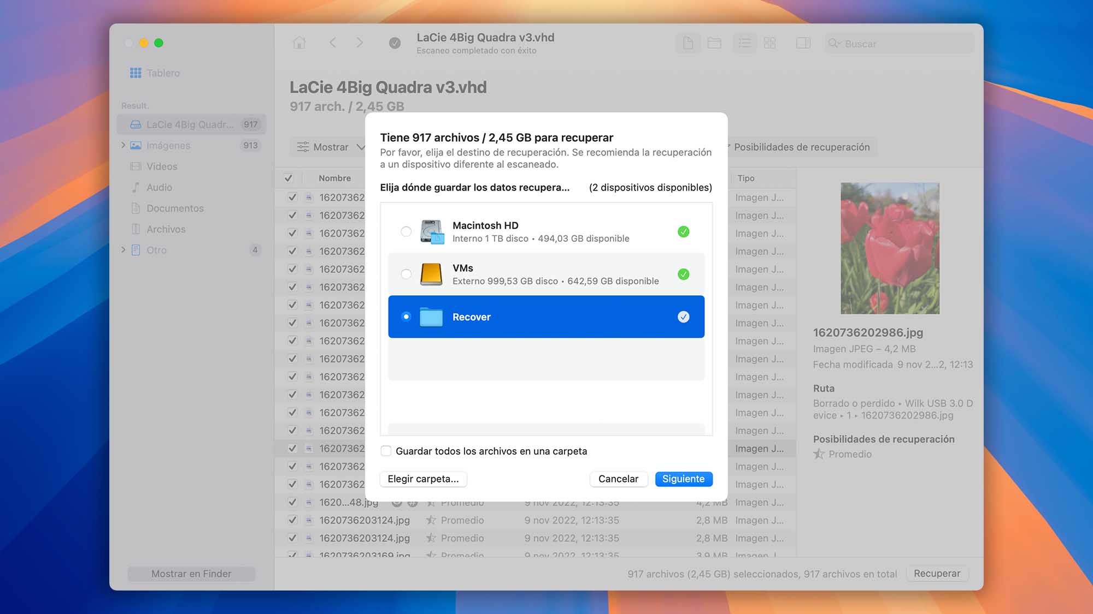
Task: Expand Otro category in sidebar
Action: click(126, 249)
